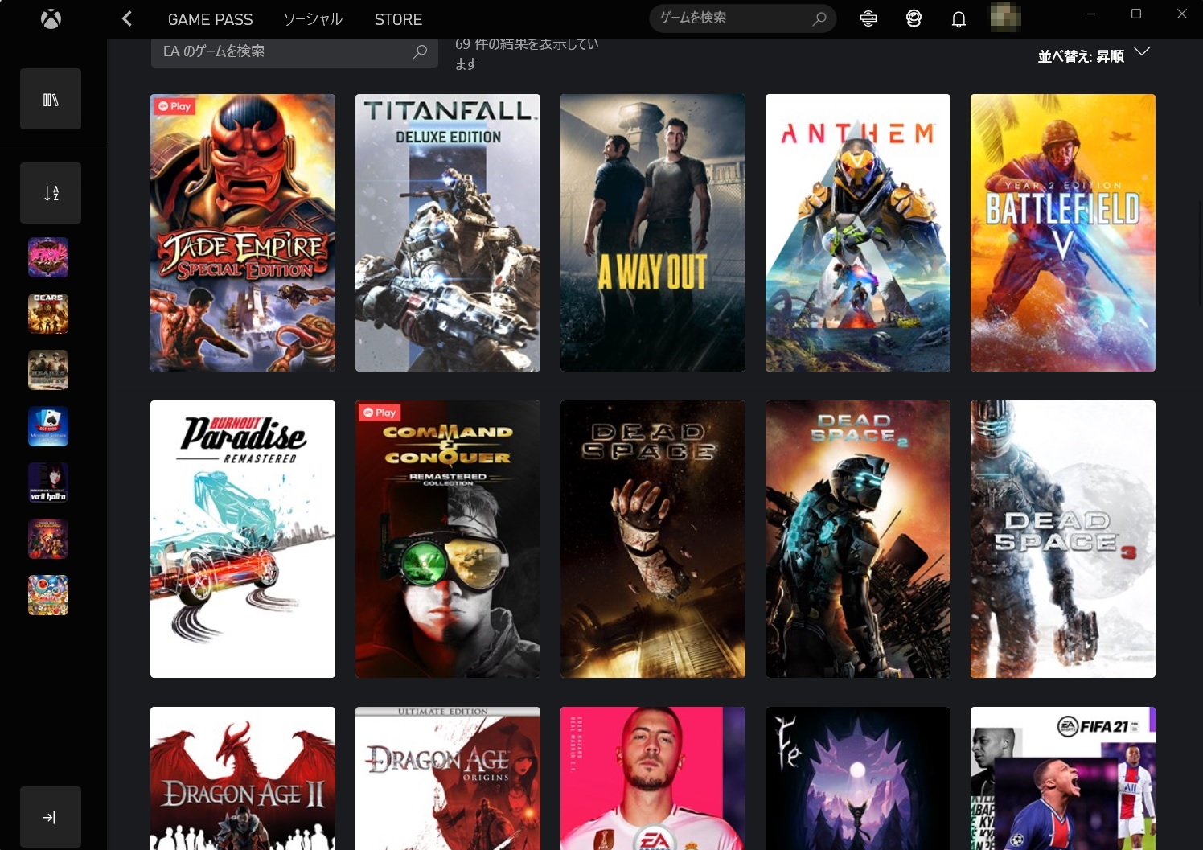Open the user profile avatar
The image size is (1203, 850).
(1005, 17)
